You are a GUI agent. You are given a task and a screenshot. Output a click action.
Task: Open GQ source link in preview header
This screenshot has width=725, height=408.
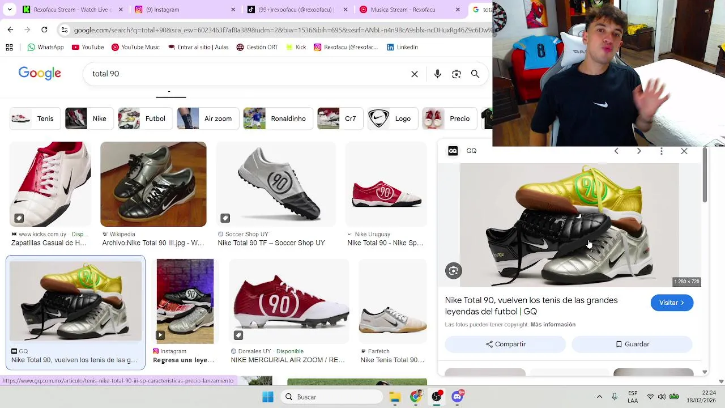tap(463, 151)
